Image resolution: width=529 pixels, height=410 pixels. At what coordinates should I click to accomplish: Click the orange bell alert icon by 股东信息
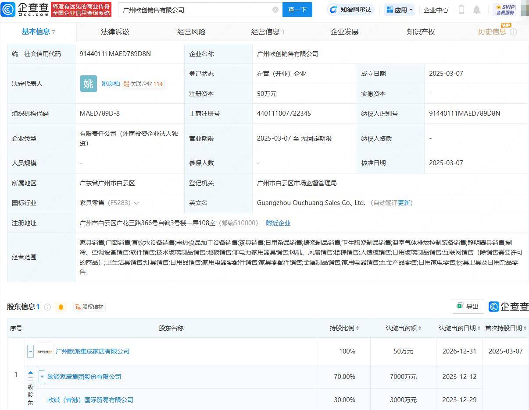click(61, 307)
